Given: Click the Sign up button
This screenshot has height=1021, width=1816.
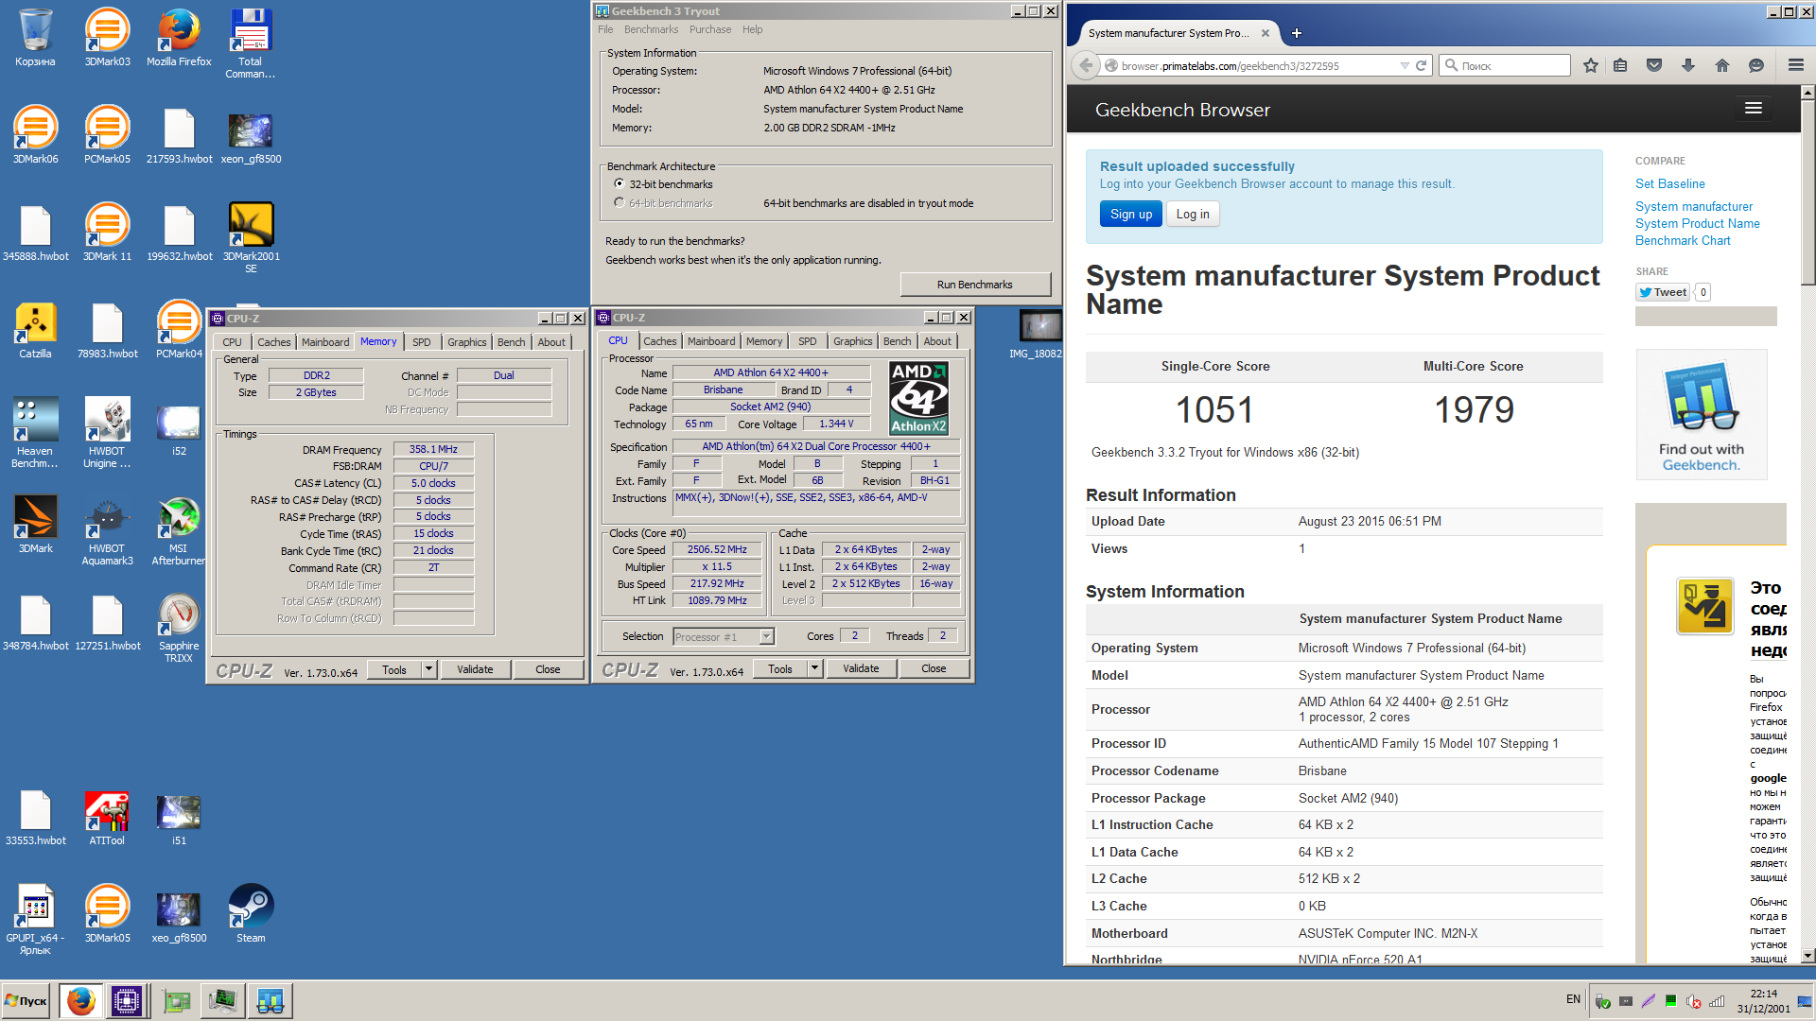Looking at the screenshot, I should tap(1131, 214).
